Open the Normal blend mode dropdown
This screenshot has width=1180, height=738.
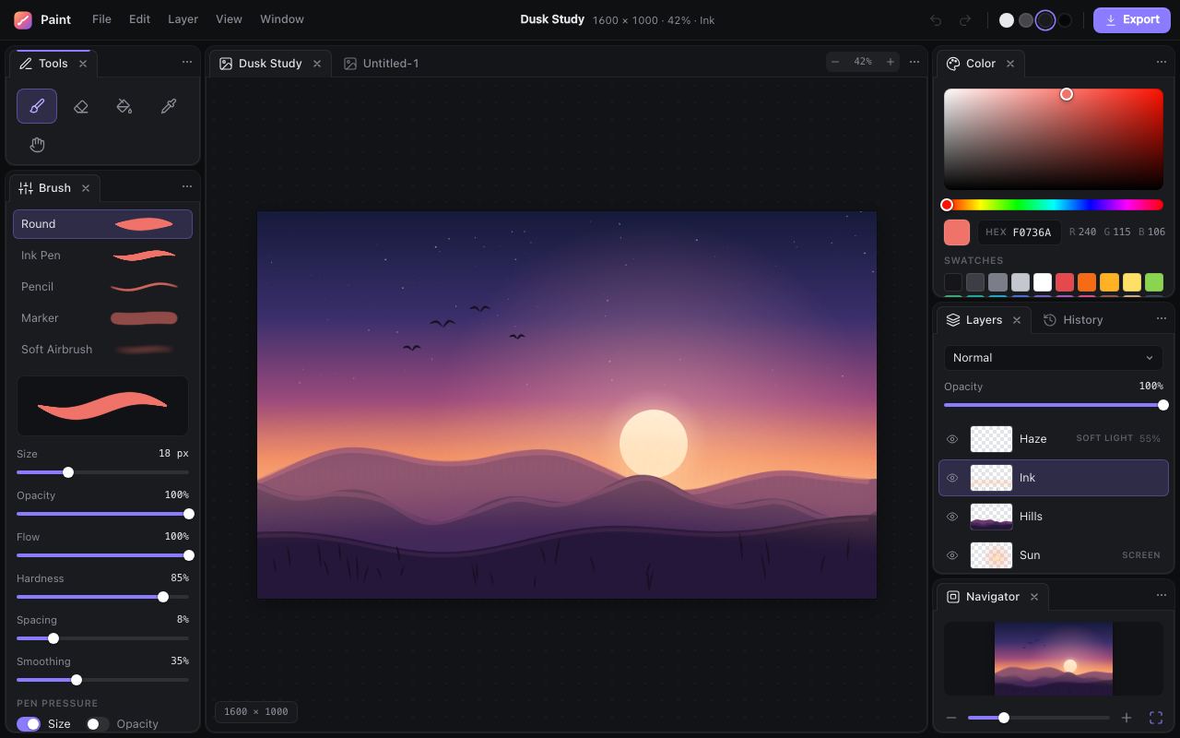pos(1053,358)
